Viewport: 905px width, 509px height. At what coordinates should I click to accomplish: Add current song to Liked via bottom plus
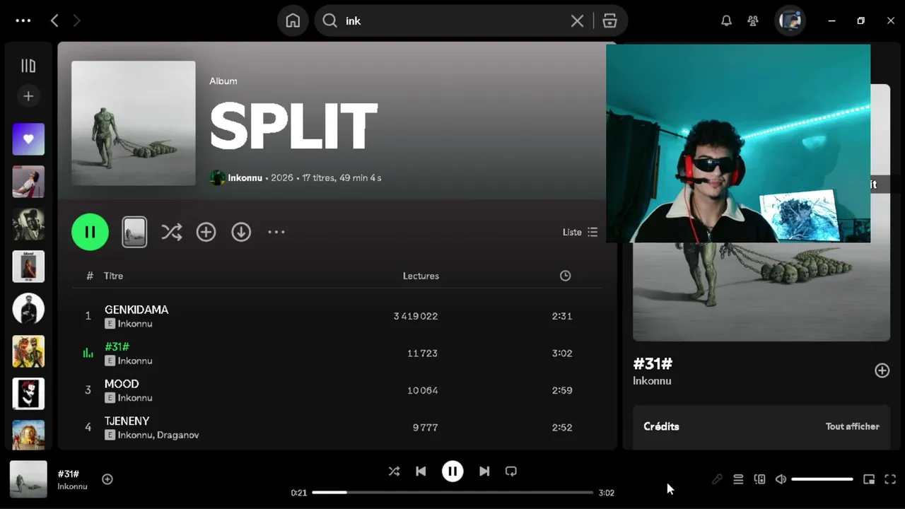coord(107,479)
